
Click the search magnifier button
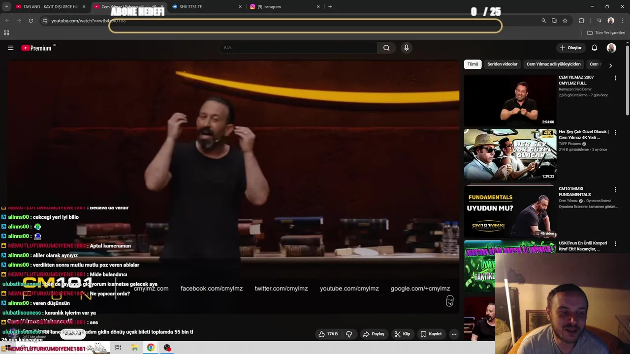(386, 48)
